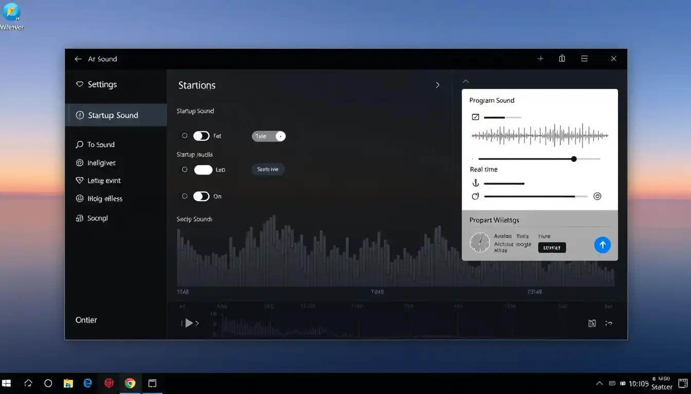Click the clock icon under Propart Wiiektgs
691x394 pixels.
pyautogui.click(x=480, y=242)
